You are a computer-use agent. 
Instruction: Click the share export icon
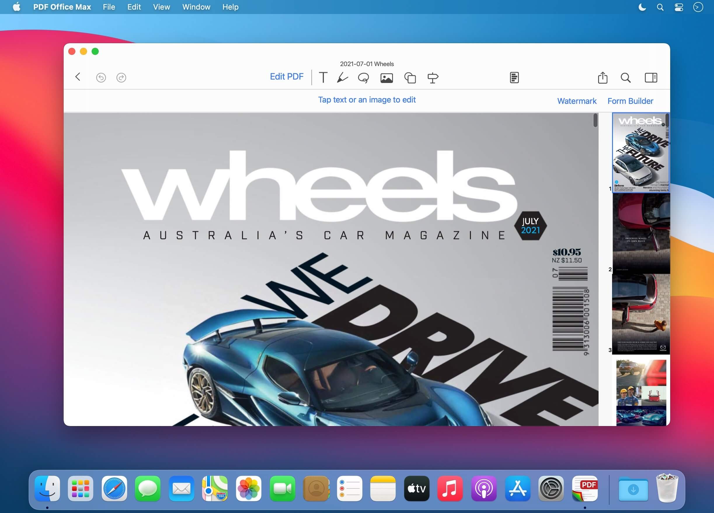[x=602, y=77]
